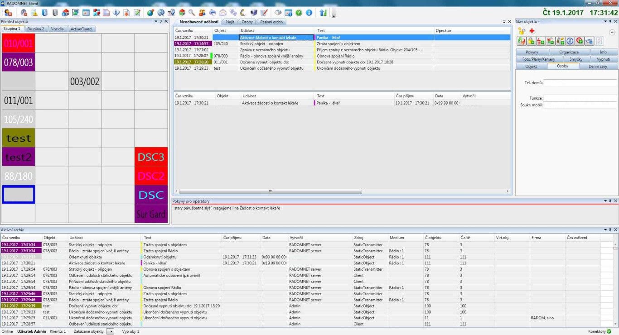Screen dimensions: 619x335
Task: Click the blue circle arrows icon button
Action: [570, 41]
